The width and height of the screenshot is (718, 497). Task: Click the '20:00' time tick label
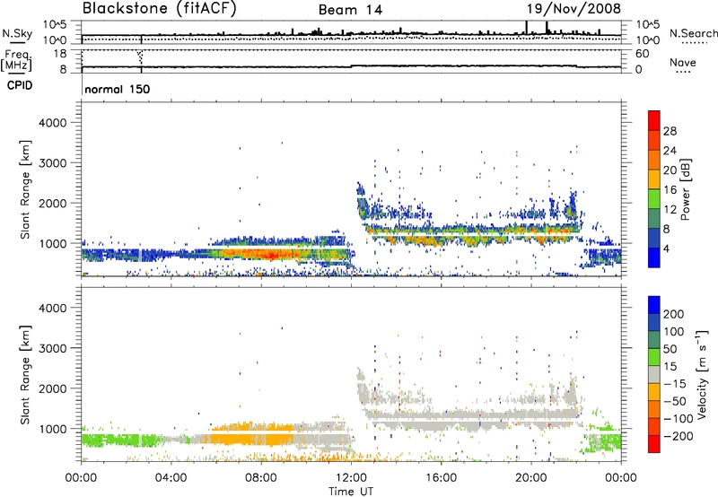tap(530, 478)
